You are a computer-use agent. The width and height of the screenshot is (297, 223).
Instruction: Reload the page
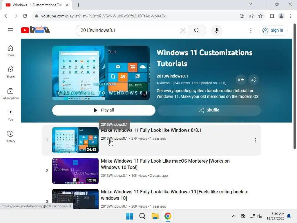coord(25,16)
